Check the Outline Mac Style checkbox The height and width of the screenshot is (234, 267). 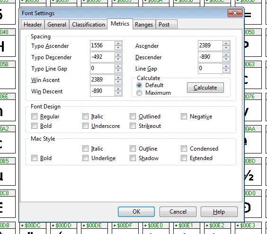coord(133,149)
